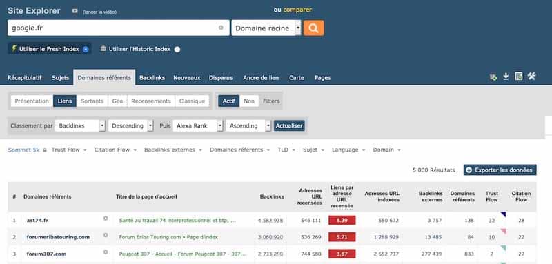Click the red 8.39 links-per-URL cell
This screenshot has height=264, width=552.
pos(342,221)
